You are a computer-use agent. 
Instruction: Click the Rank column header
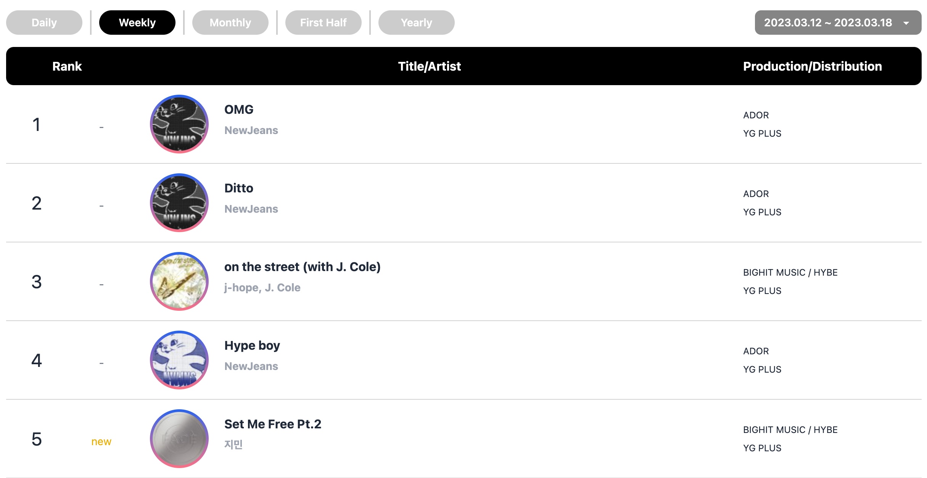pyautogui.click(x=67, y=66)
